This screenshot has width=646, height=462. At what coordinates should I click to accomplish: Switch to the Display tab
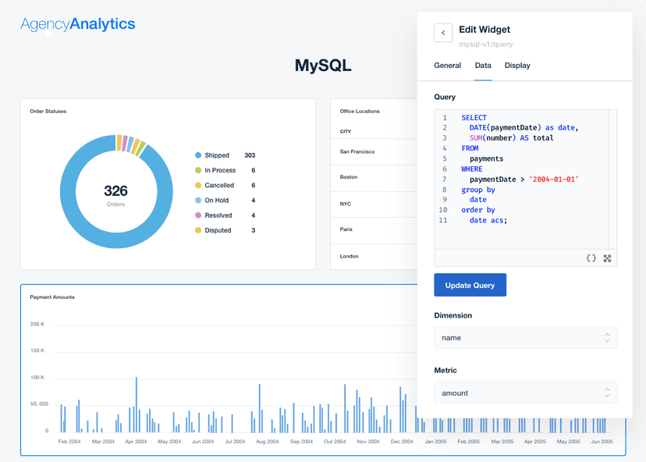click(517, 66)
